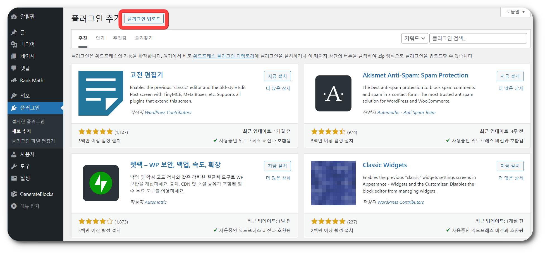Click the 플러그인 검색 search field

tap(478, 38)
